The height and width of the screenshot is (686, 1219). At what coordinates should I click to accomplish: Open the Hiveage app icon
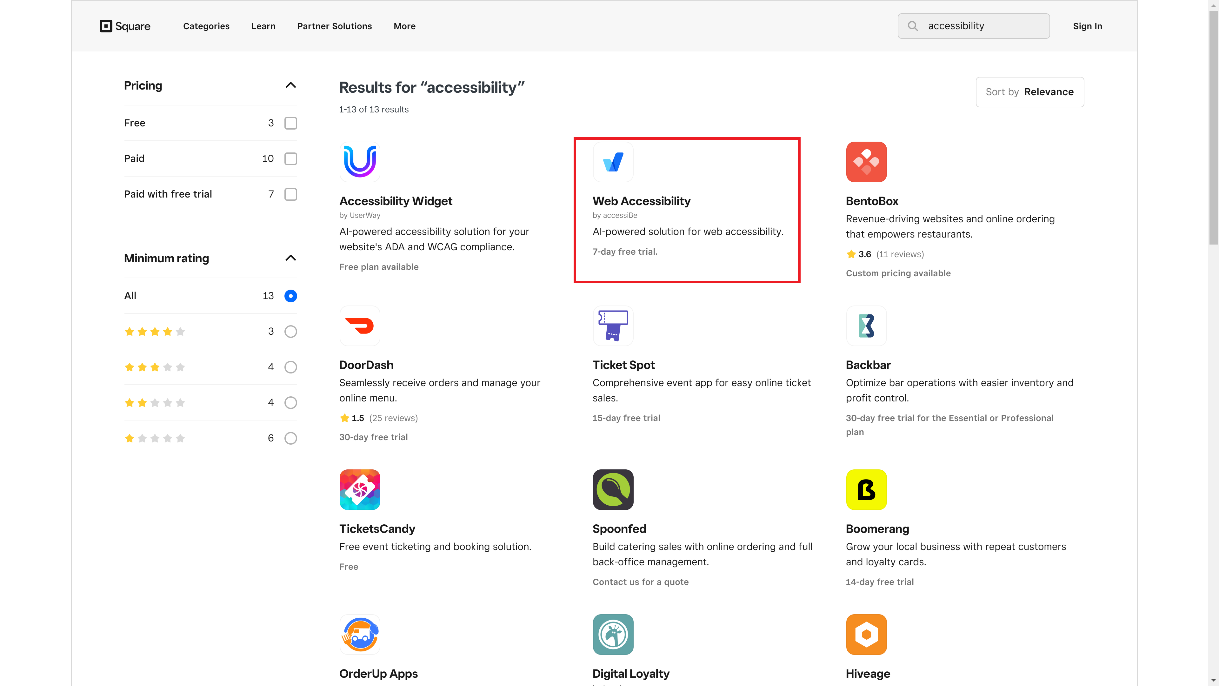[866, 635]
